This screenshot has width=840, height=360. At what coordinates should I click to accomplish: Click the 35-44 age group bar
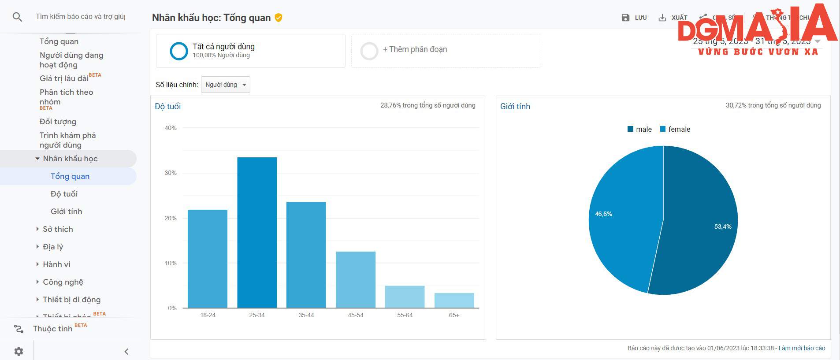306,255
